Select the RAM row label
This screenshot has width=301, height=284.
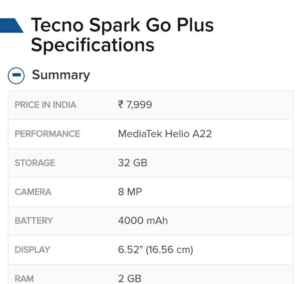24,279
